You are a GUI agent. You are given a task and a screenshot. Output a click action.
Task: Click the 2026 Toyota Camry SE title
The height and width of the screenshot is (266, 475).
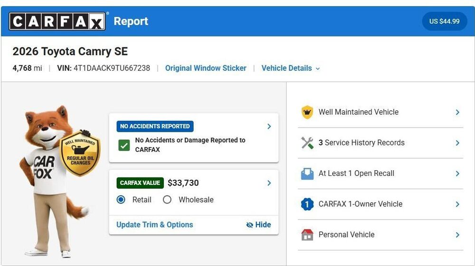click(x=70, y=51)
